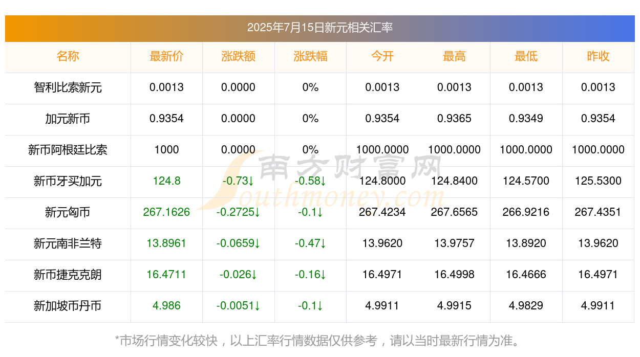The height and width of the screenshot is (357, 640).
Task: Select previous close 267.4351
Action: pos(598,212)
